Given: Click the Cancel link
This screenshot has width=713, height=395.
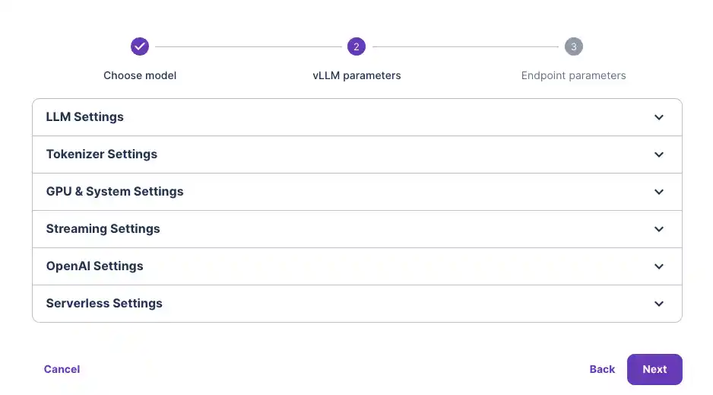Looking at the screenshot, I should tap(62, 369).
